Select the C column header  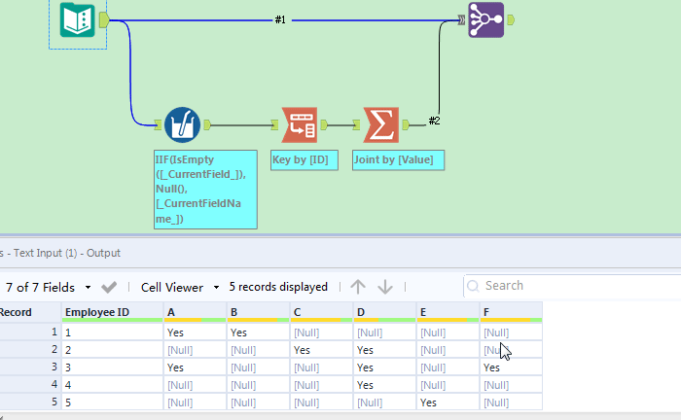pos(321,312)
